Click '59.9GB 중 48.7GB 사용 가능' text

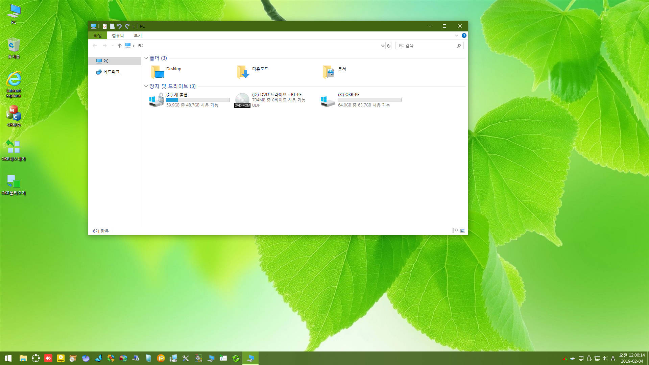click(x=192, y=105)
